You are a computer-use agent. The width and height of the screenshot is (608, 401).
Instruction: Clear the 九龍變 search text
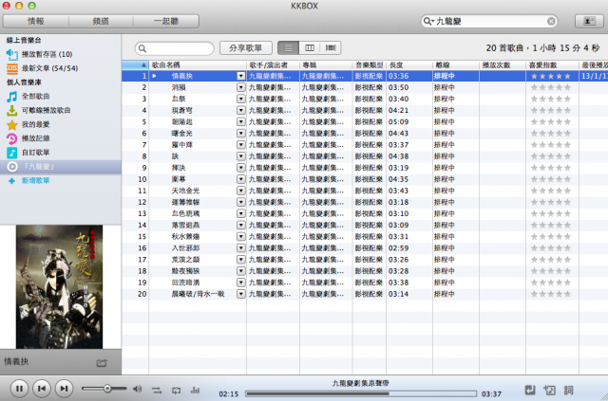pyautogui.click(x=551, y=21)
